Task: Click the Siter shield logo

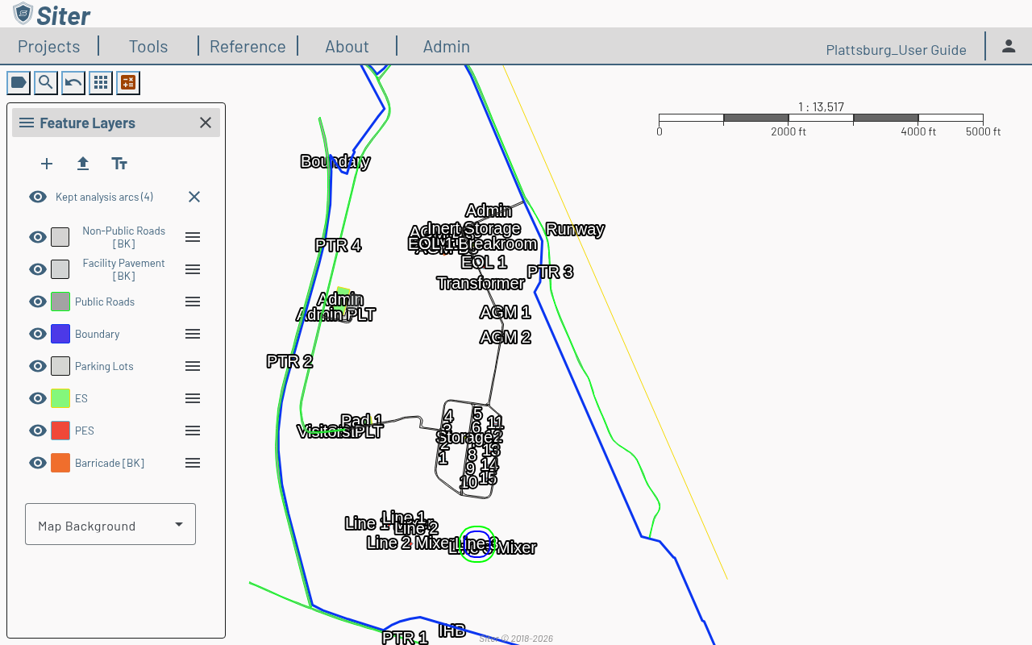Action: click(x=23, y=14)
